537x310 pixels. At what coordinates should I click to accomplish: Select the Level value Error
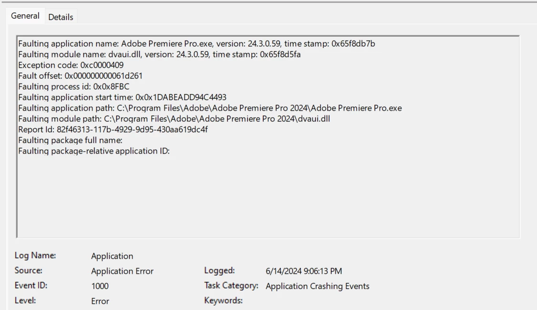100,301
